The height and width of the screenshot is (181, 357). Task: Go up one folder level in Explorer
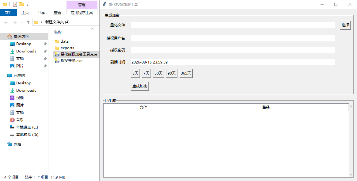28,22
